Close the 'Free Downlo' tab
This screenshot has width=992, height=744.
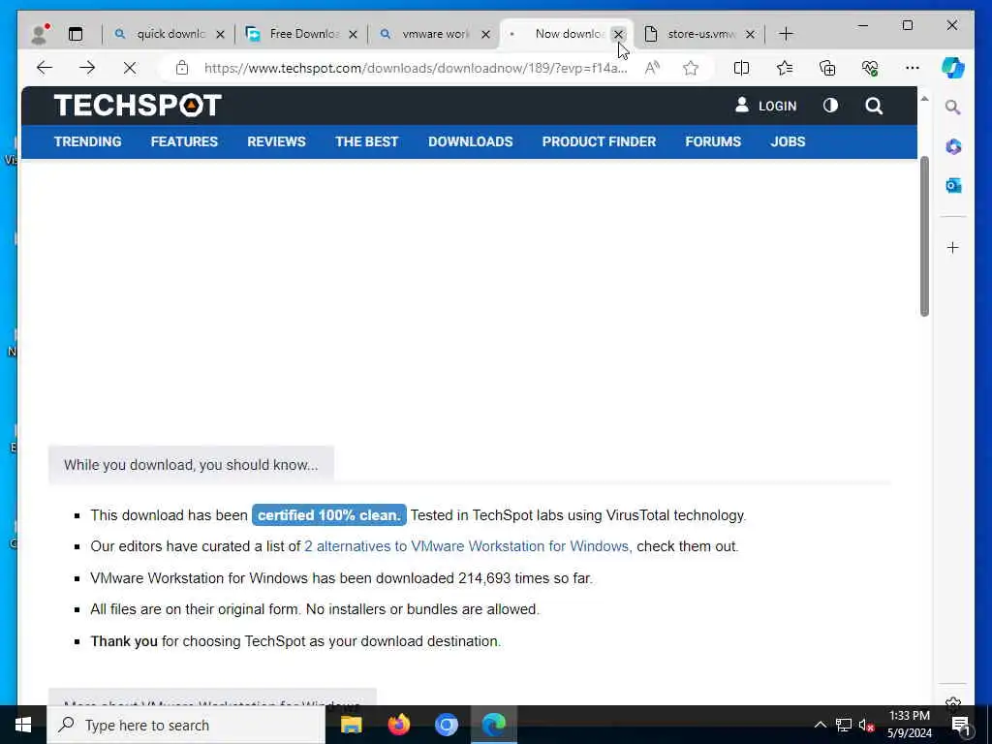click(x=353, y=34)
